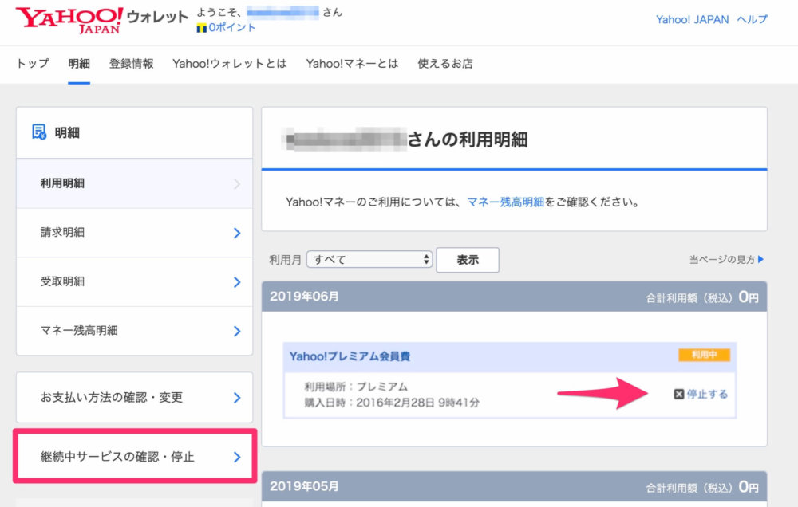Click the Yahoo! JAPAN logo

(69, 20)
